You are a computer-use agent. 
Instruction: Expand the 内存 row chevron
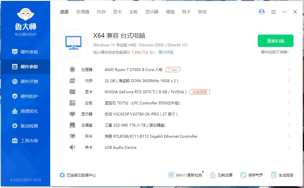coord(289,81)
